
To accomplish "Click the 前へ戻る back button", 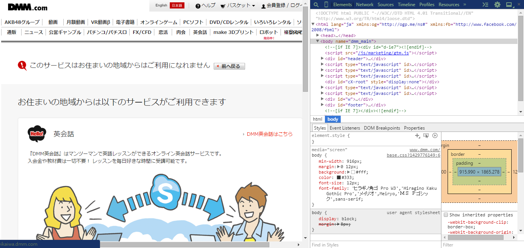I will click(x=229, y=66).
